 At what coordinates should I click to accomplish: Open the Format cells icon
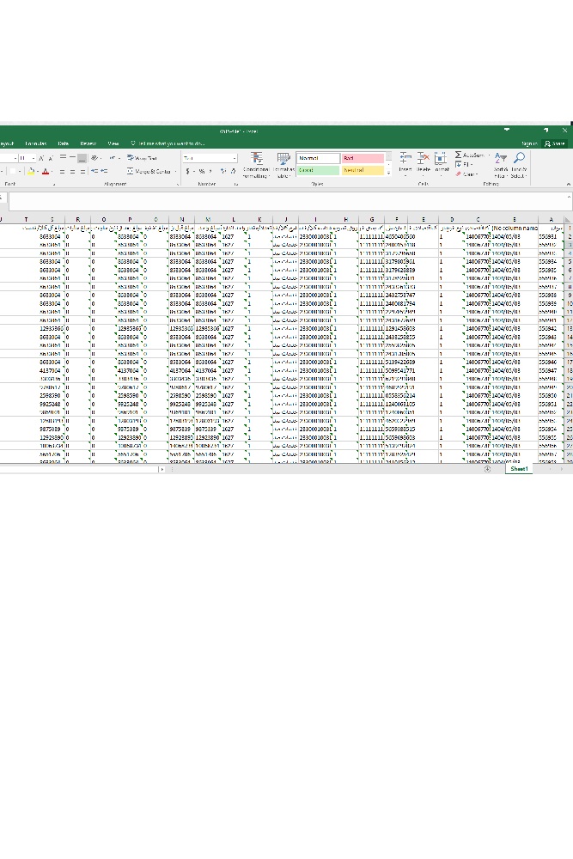441,161
